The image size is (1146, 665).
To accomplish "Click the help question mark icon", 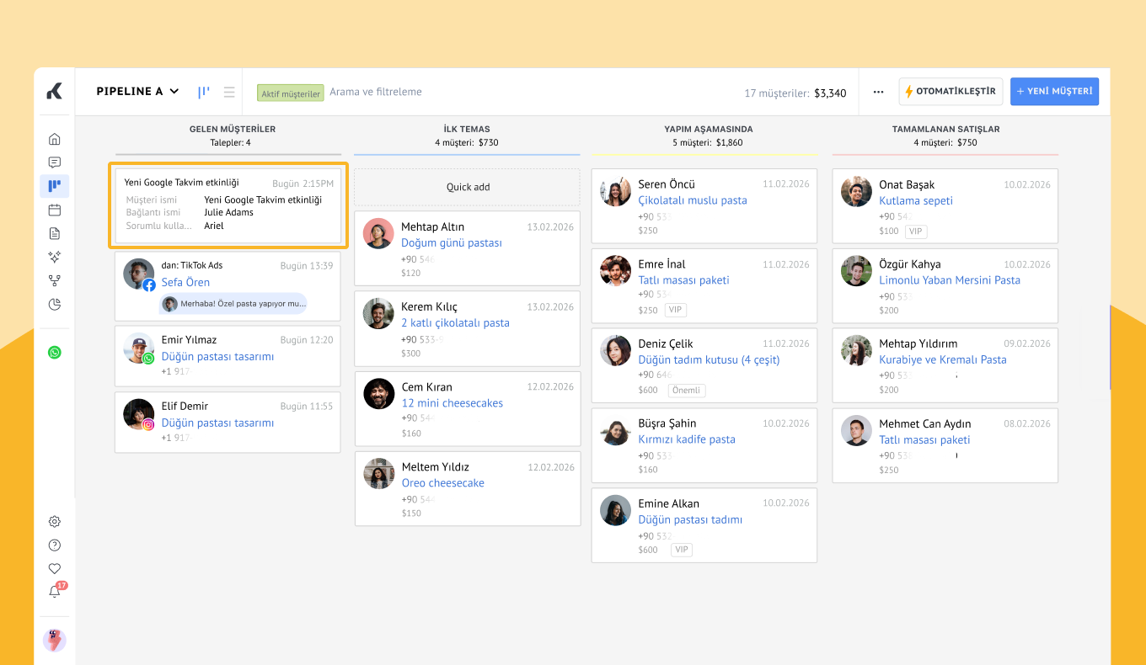I will [x=55, y=545].
